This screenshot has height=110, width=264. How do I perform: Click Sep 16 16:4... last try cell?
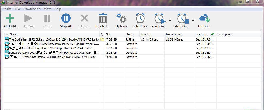(x=205, y=44)
